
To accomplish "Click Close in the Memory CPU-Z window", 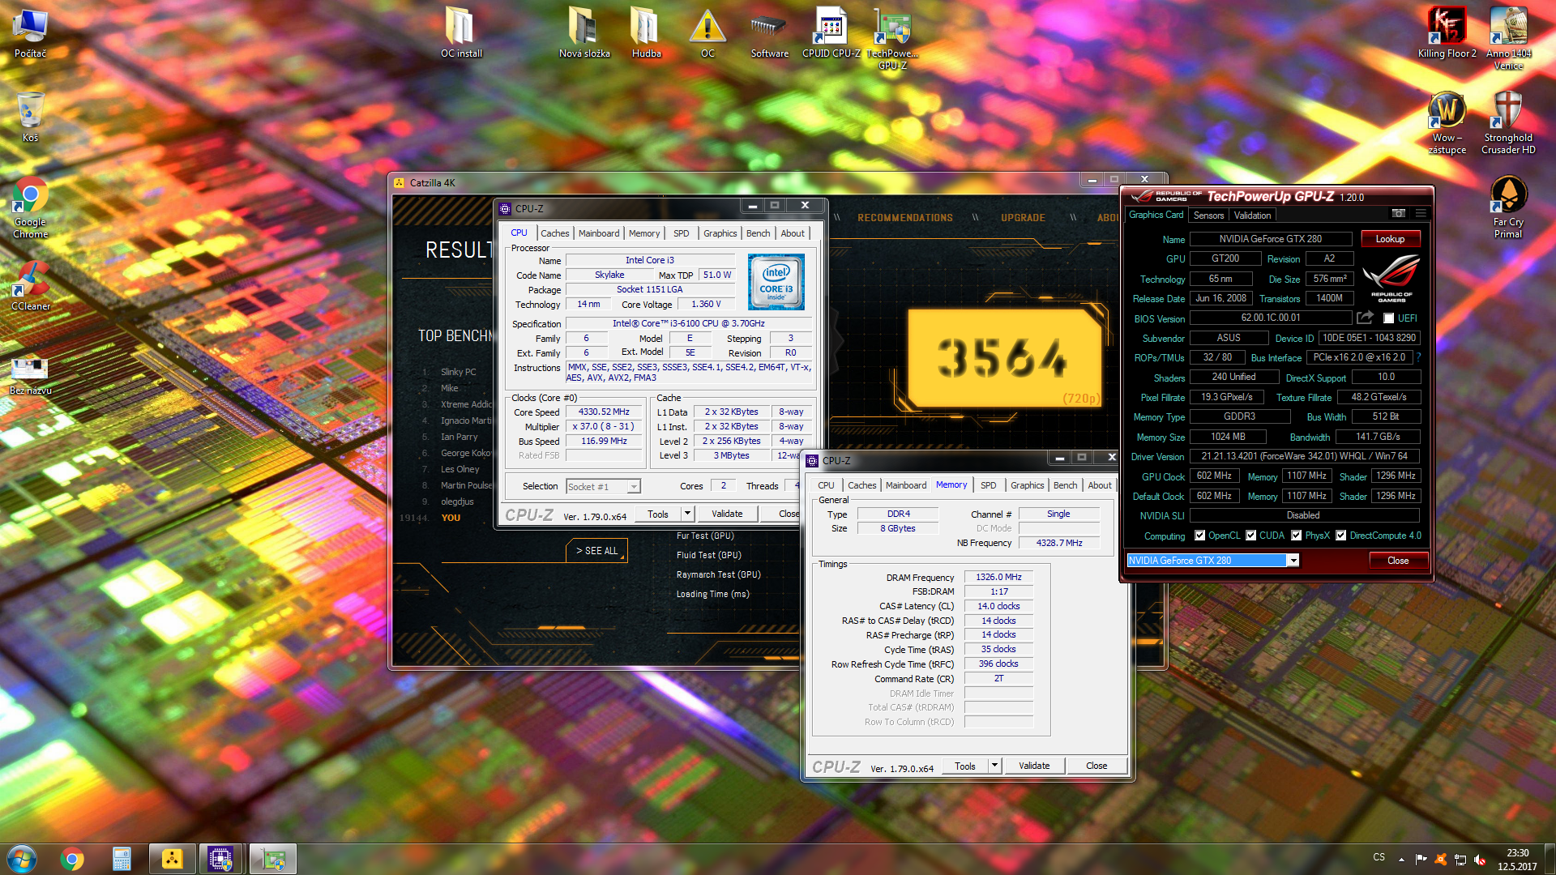I will pos(1096,766).
